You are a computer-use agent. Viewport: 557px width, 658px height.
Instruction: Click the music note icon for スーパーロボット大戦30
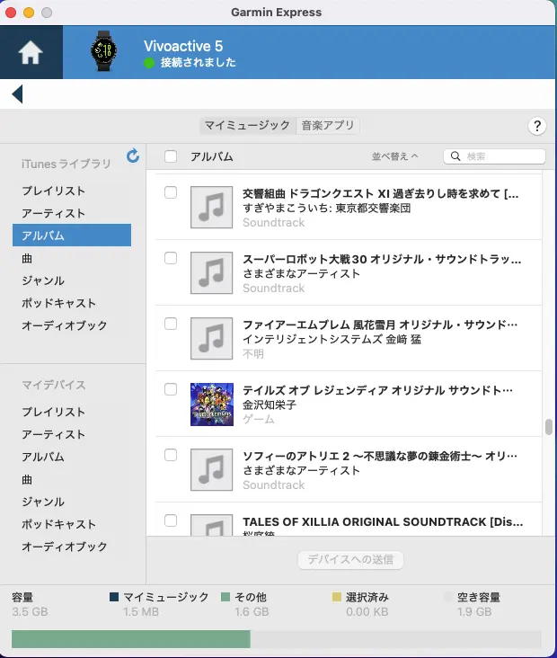212,273
